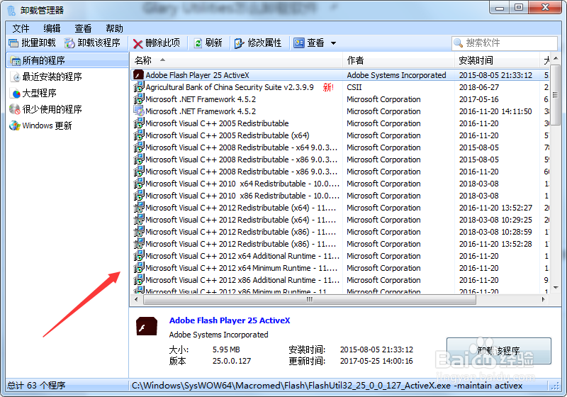This screenshot has width=567, height=397.
Task: Open the 编辑 menu
Action: click(x=52, y=28)
